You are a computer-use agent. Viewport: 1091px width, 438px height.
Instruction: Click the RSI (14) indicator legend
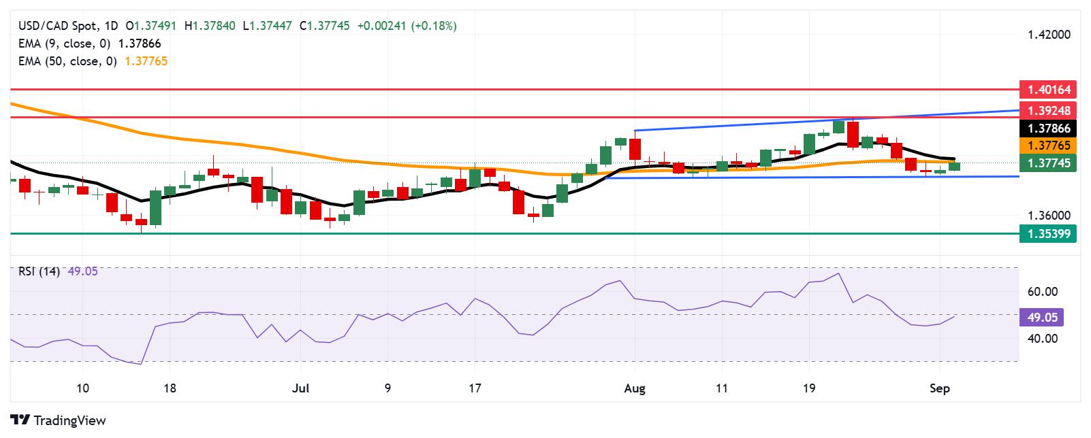39,271
